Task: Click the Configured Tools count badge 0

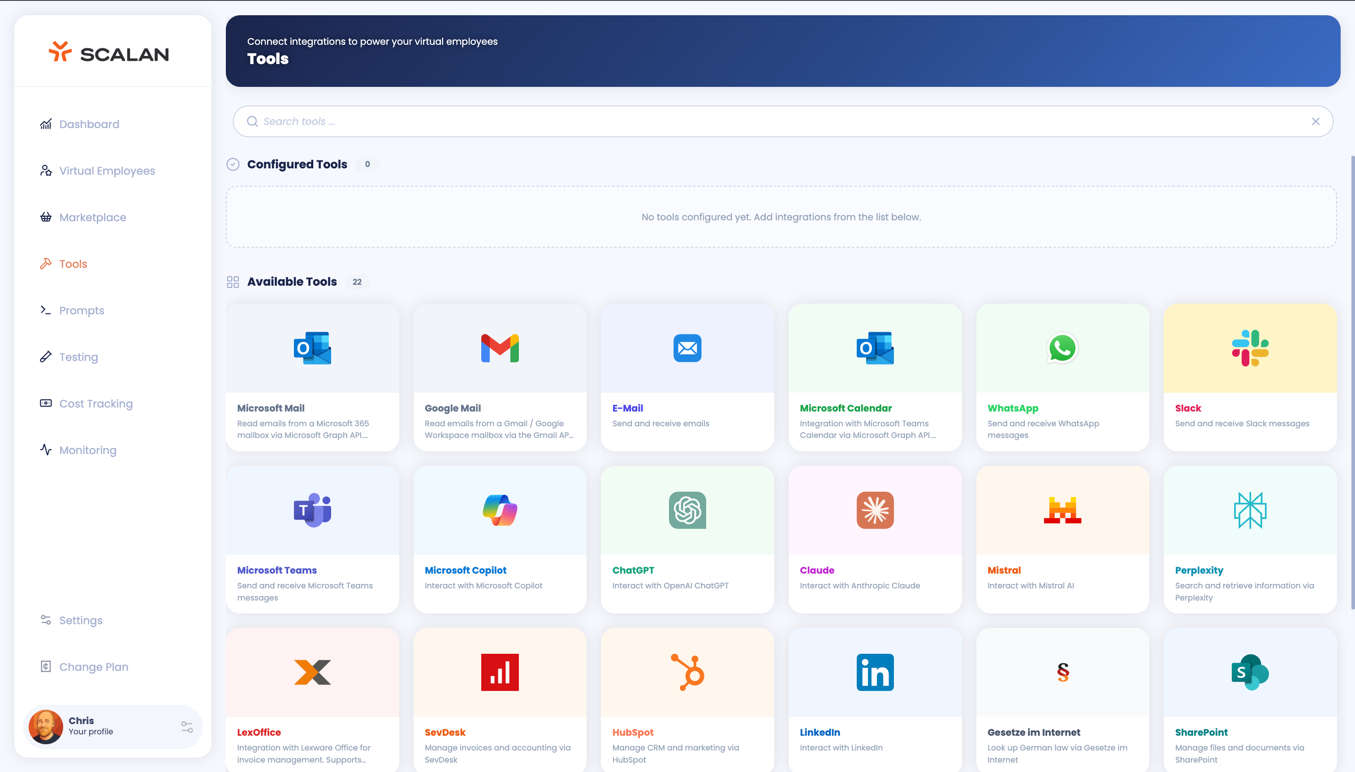Action: pyautogui.click(x=367, y=164)
